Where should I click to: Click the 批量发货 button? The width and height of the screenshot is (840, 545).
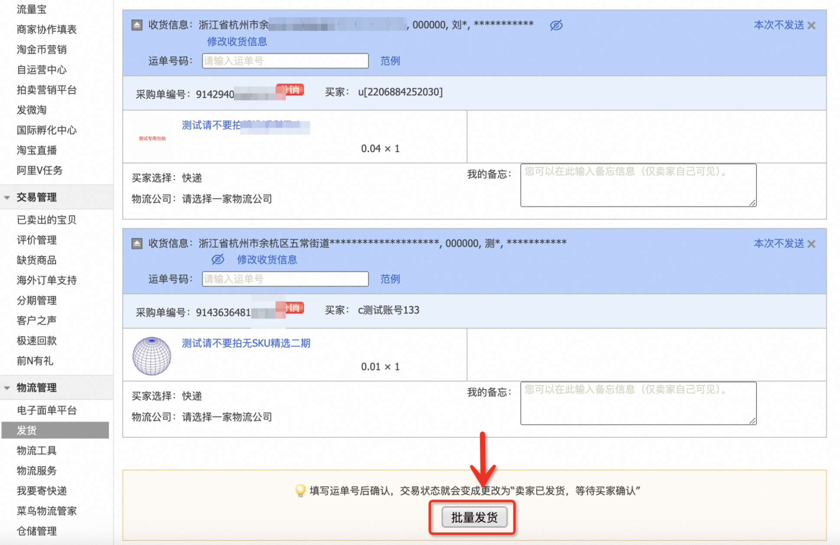tap(474, 517)
